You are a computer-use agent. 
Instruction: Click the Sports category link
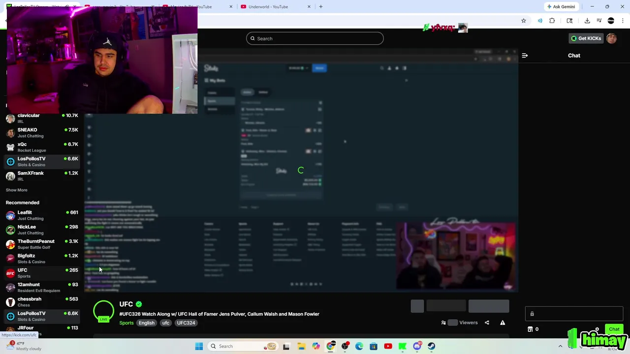pos(126,323)
